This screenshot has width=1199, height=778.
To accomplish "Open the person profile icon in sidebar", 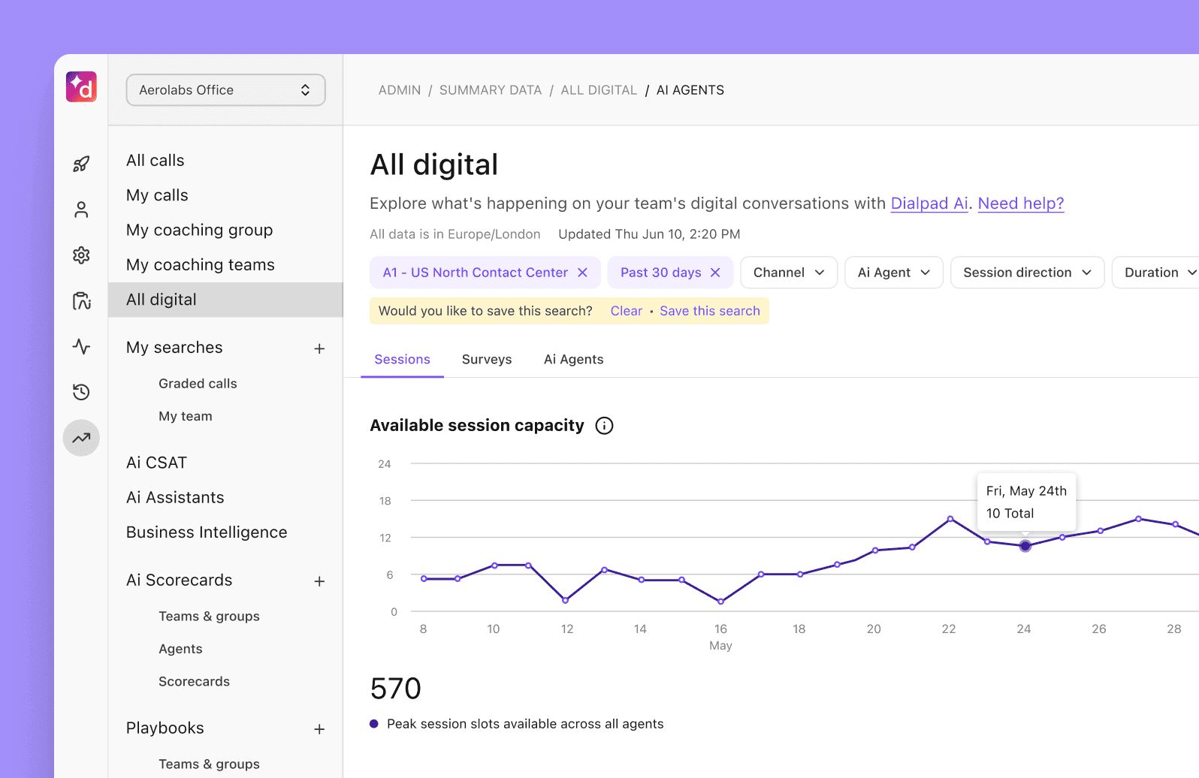I will (x=81, y=210).
